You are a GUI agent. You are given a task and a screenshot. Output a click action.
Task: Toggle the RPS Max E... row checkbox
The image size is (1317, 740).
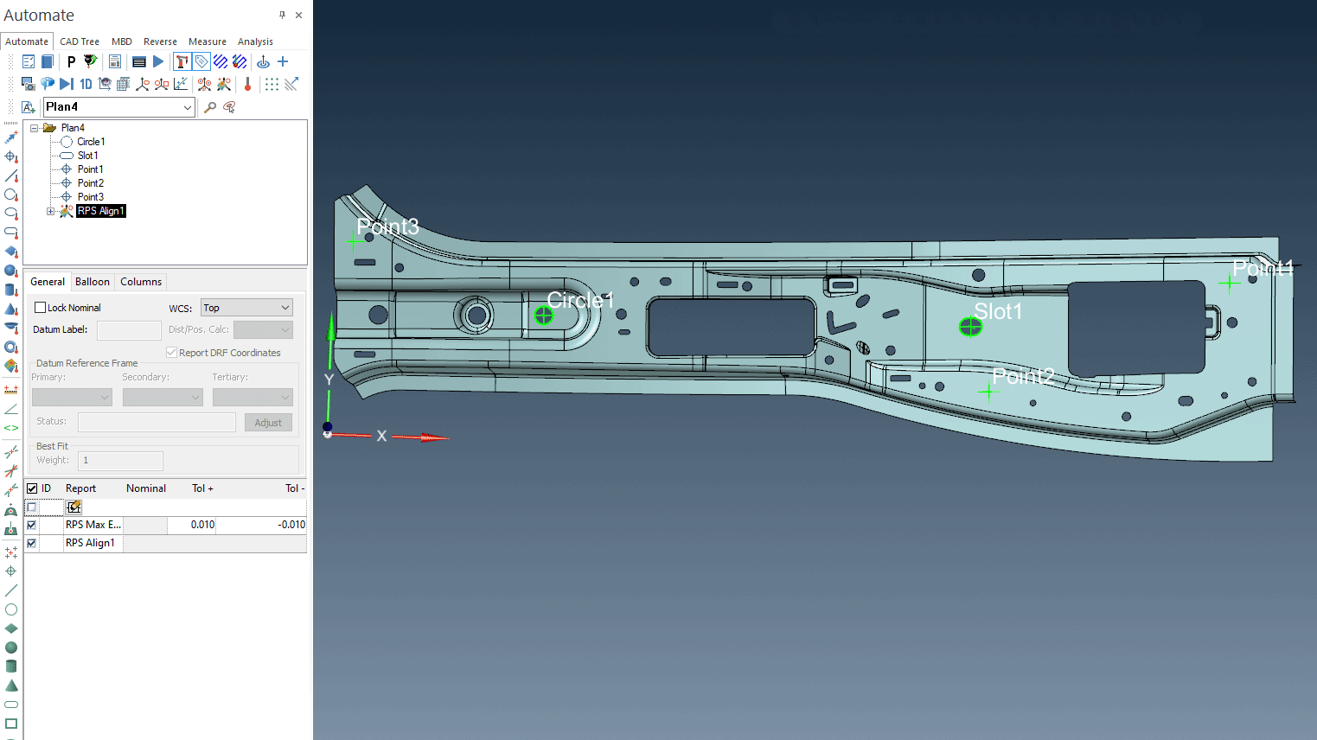point(32,525)
